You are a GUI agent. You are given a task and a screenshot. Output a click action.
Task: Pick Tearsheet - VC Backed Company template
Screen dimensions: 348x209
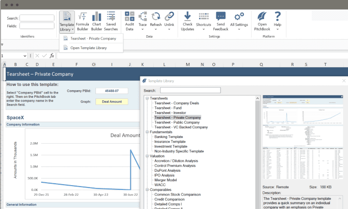[181, 127]
